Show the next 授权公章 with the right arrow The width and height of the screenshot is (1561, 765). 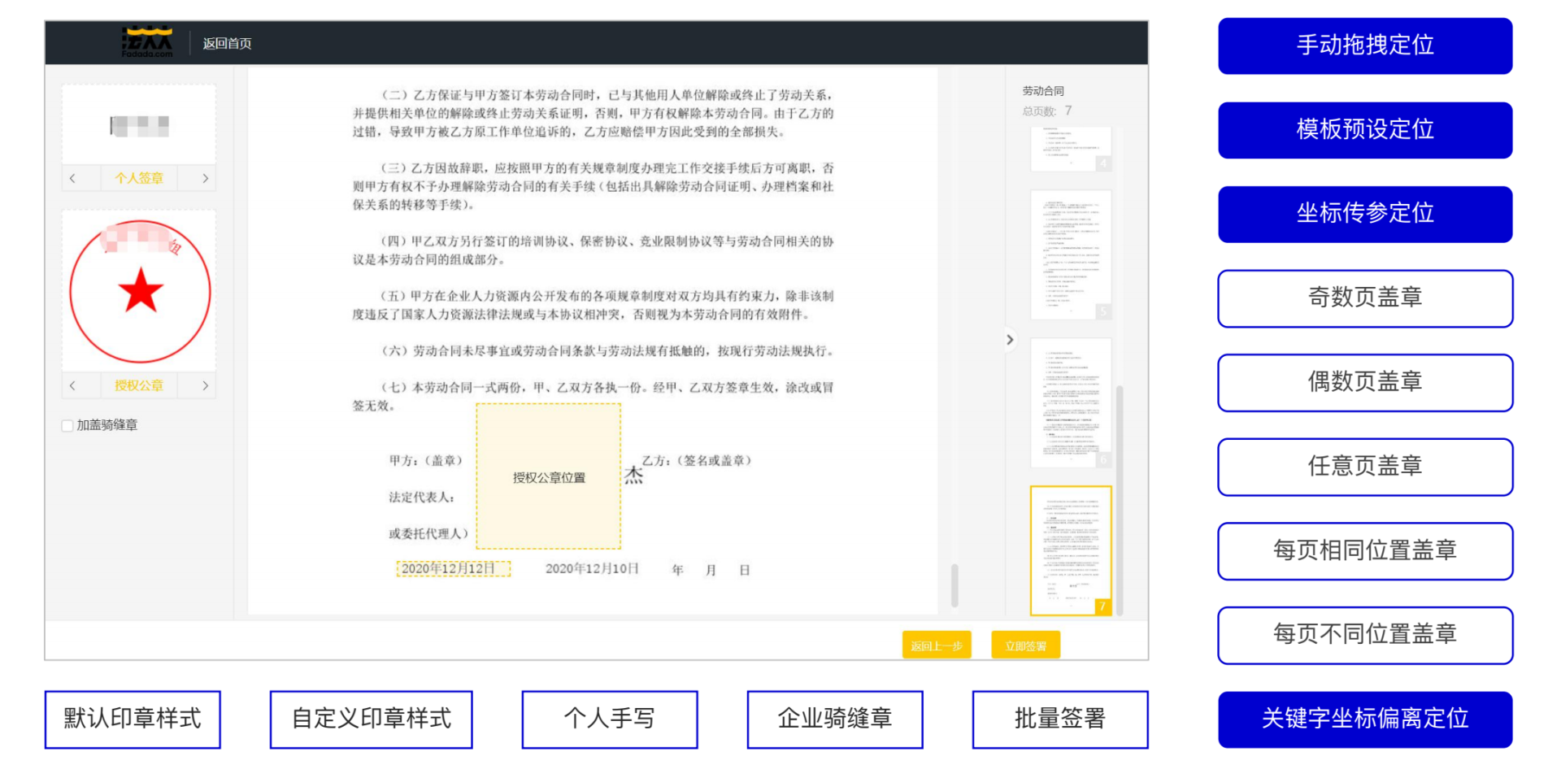tap(205, 385)
